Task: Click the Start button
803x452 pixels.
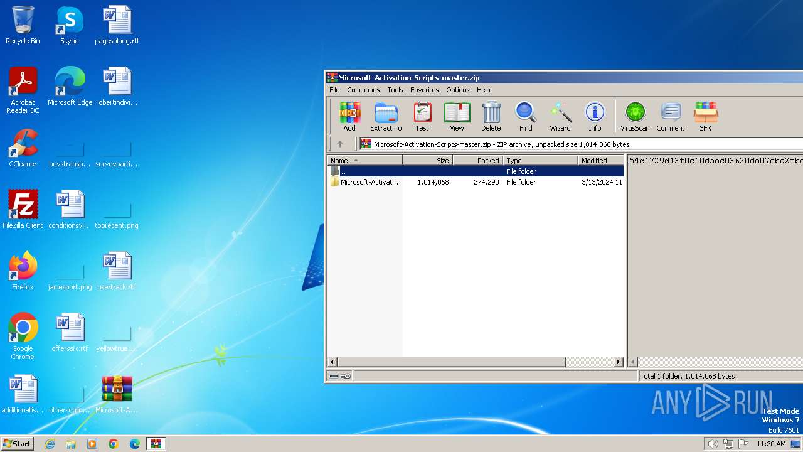Action: tap(17, 443)
